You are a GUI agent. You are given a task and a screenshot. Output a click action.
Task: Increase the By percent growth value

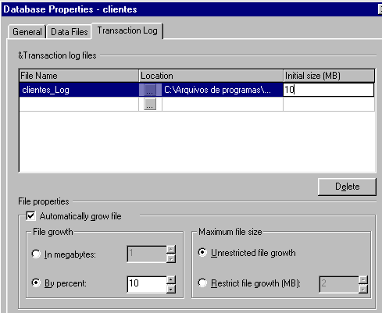point(171,279)
